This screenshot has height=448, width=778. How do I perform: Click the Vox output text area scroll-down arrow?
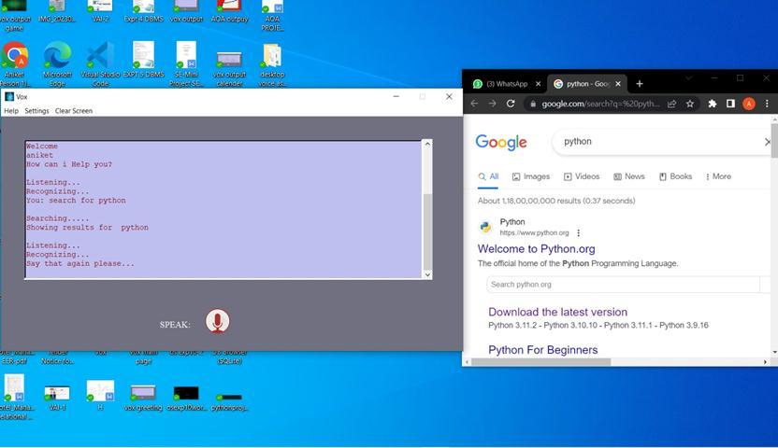click(427, 274)
